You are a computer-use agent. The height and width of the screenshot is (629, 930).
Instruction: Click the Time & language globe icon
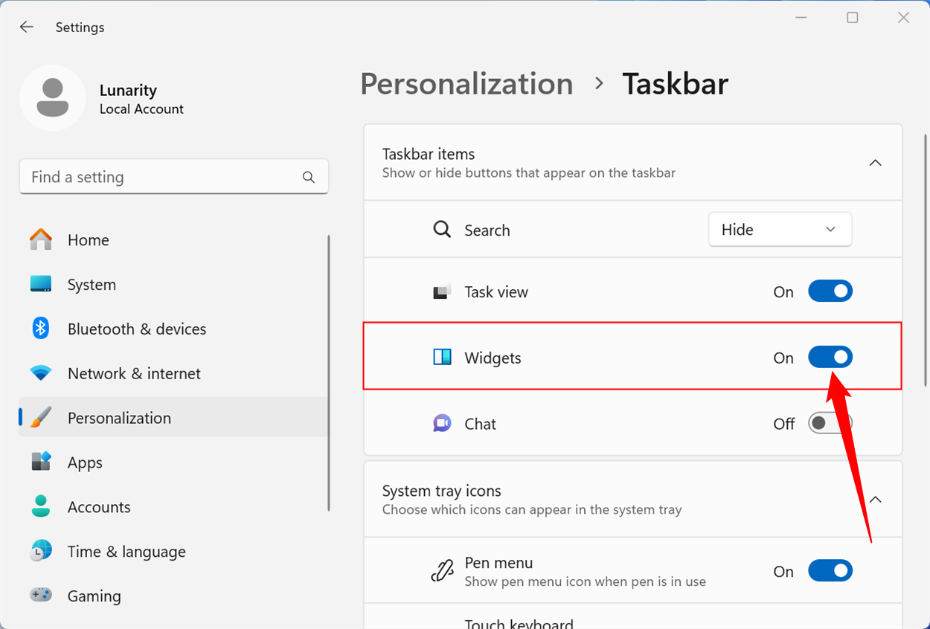pos(41,552)
